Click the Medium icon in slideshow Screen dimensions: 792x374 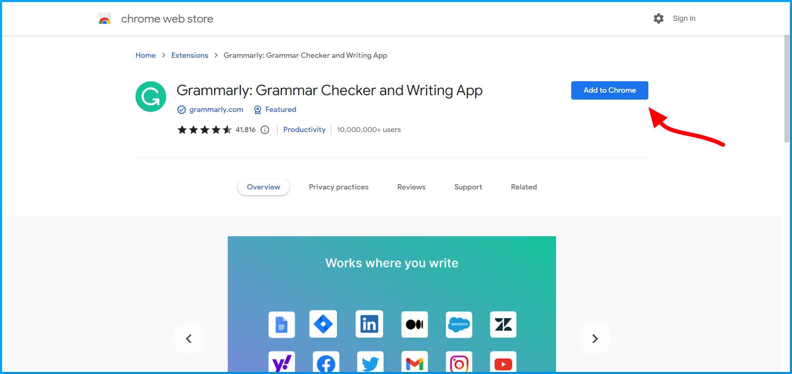point(414,324)
